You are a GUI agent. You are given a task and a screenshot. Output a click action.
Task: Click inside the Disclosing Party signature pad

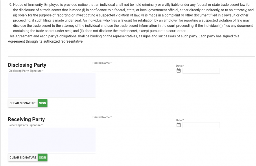pyautogui.click(x=52, y=85)
